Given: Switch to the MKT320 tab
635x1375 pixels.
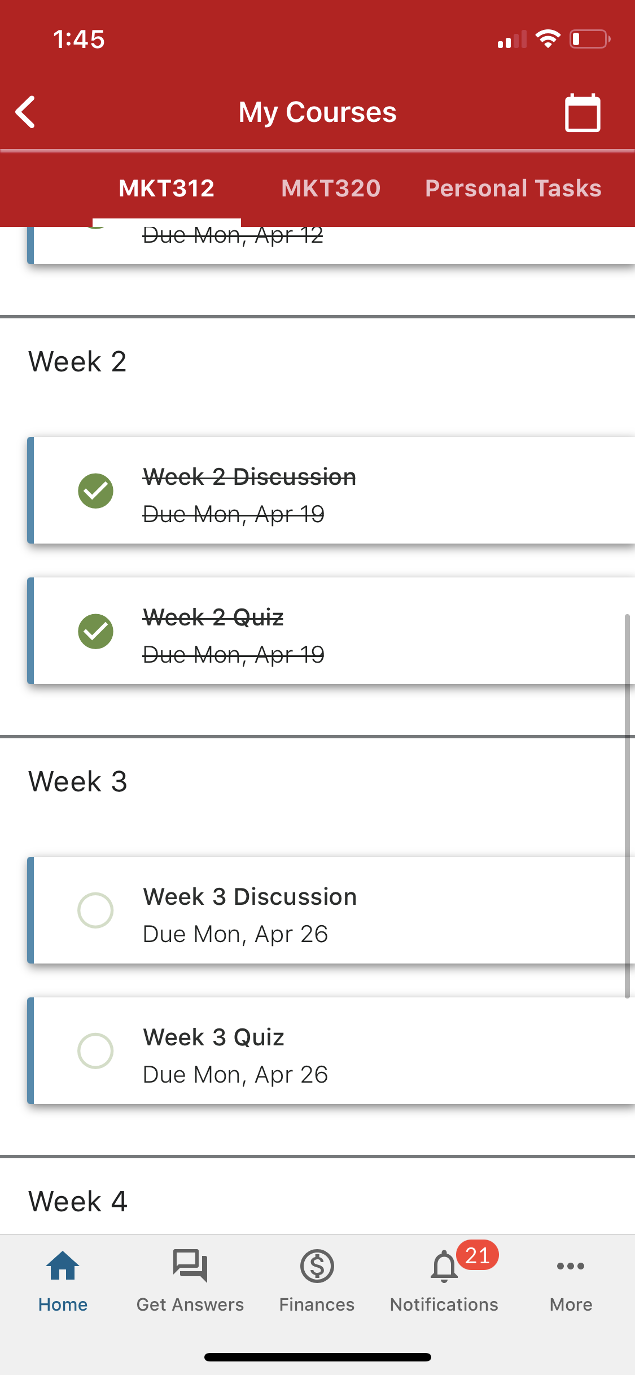Looking at the screenshot, I should [331, 188].
